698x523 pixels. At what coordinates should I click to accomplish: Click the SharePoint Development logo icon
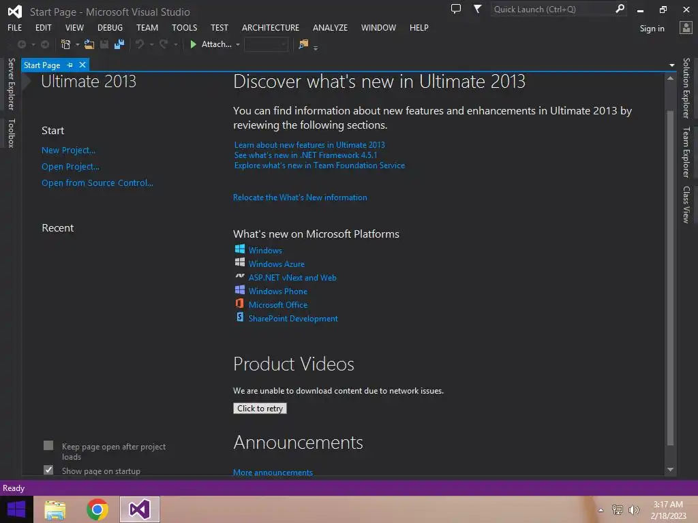[x=239, y=317]
